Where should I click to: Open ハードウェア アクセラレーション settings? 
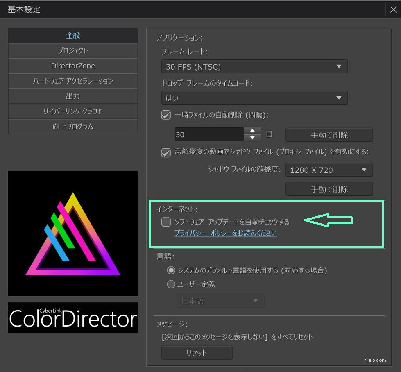73,81
